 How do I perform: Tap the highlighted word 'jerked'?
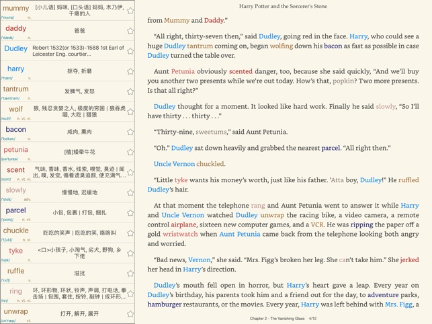click(409, 259)
